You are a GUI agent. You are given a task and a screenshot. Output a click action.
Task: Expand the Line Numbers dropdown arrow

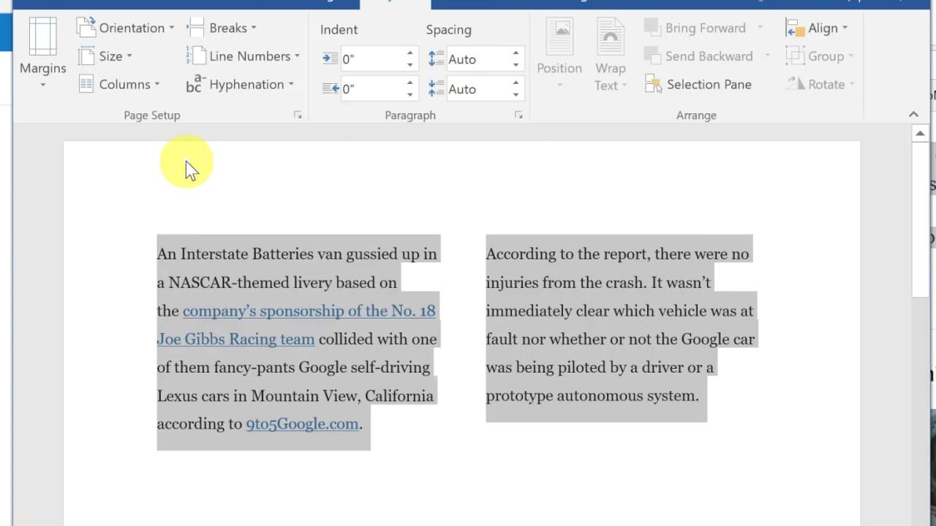[297, 56]
